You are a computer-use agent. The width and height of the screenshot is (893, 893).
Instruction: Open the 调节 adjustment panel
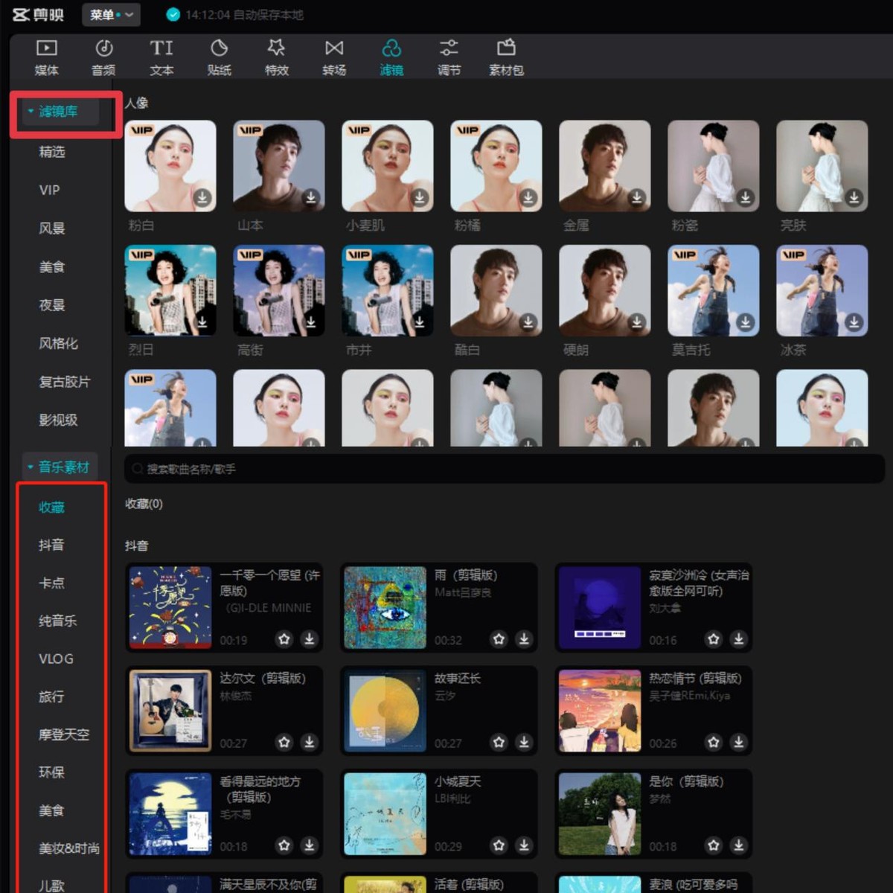pos(449,56)
